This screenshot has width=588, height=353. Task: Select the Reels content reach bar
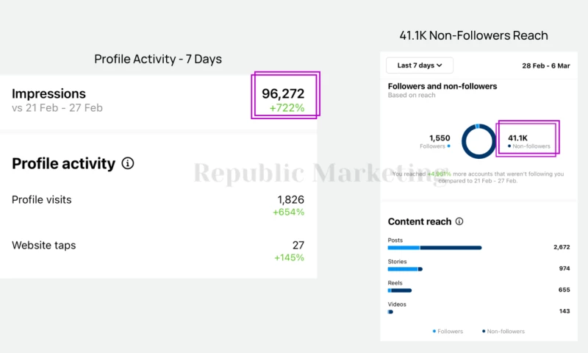(x=400, y=290)
